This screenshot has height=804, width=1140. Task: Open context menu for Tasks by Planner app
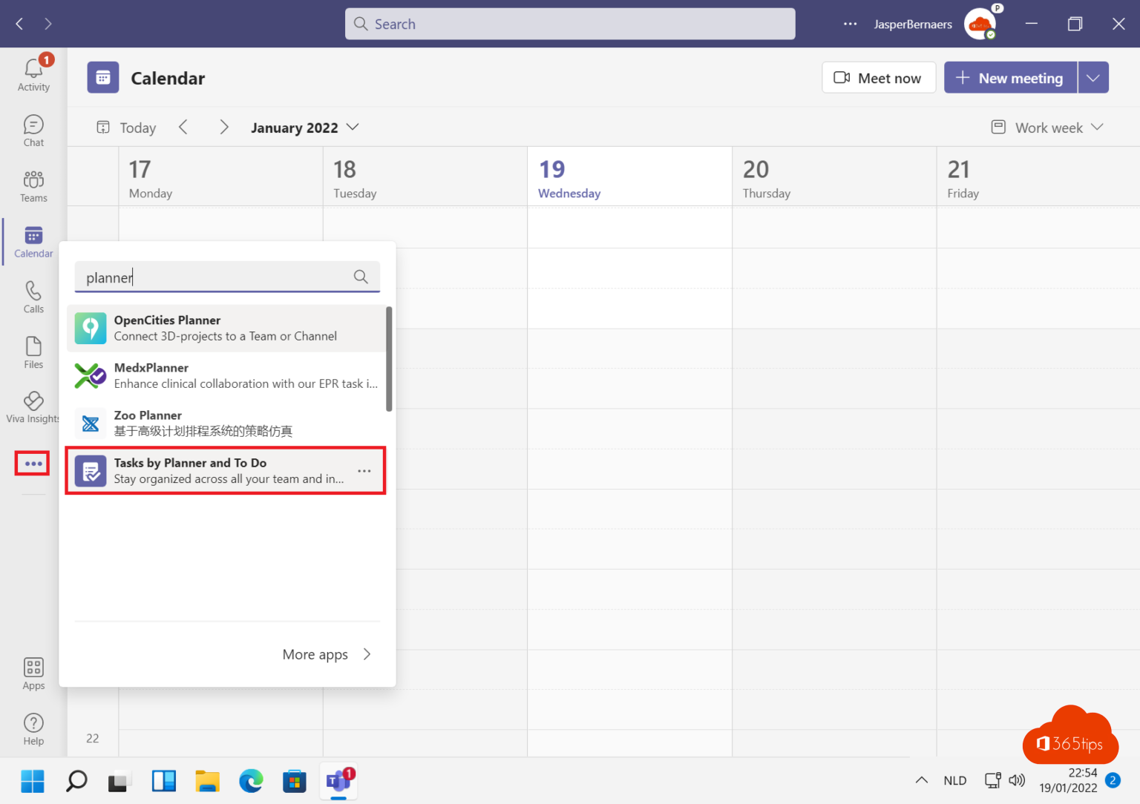point(364,470)
